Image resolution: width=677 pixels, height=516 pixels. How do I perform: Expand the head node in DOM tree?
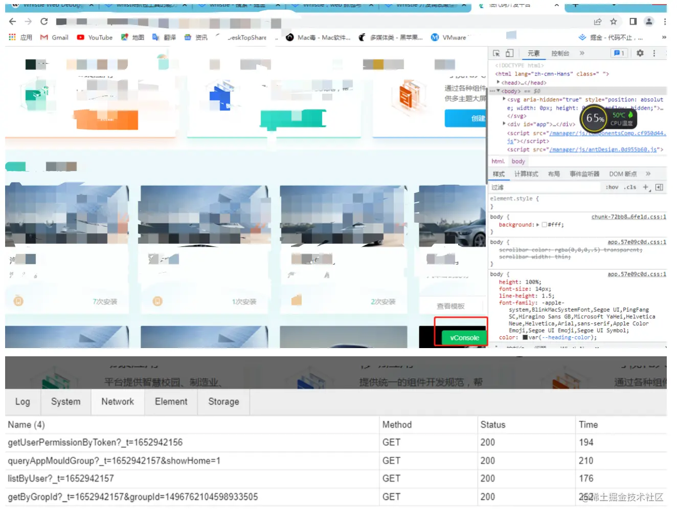(498, 82)
